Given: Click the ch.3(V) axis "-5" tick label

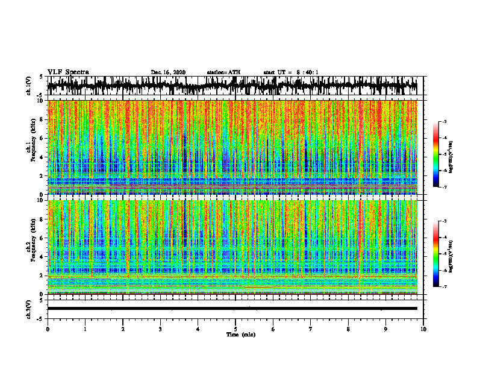Looking at the screenshot, I should click(41, 319).
